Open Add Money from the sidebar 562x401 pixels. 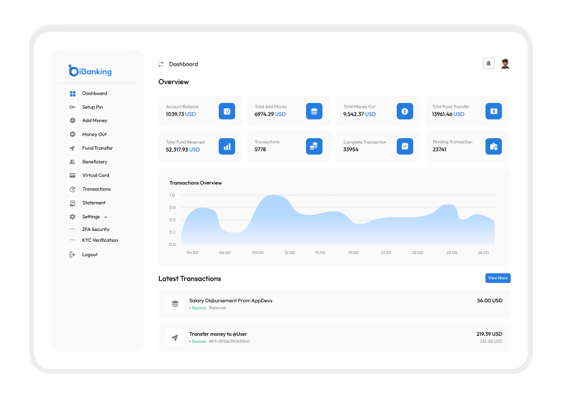pos(94,121)
